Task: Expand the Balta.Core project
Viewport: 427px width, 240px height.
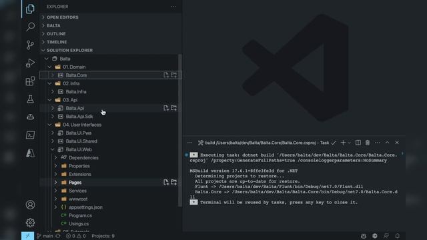Action: 53,75
